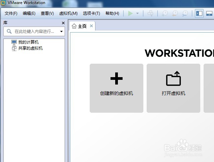Click the 我的计算机 monitor icon
The width and height of the screenshot is (214, 162).
click(14, 42)
